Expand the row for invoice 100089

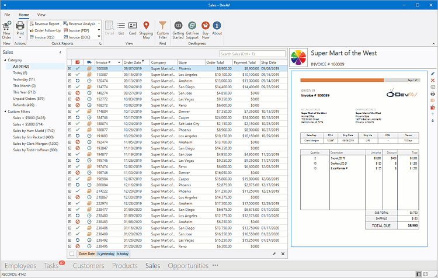tap(69, 68)
